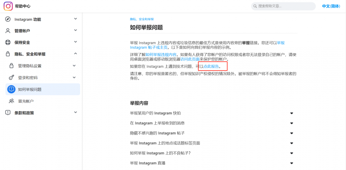Expand the 举报某用户的 Instagram 快拍 arrow

(292, 113)
